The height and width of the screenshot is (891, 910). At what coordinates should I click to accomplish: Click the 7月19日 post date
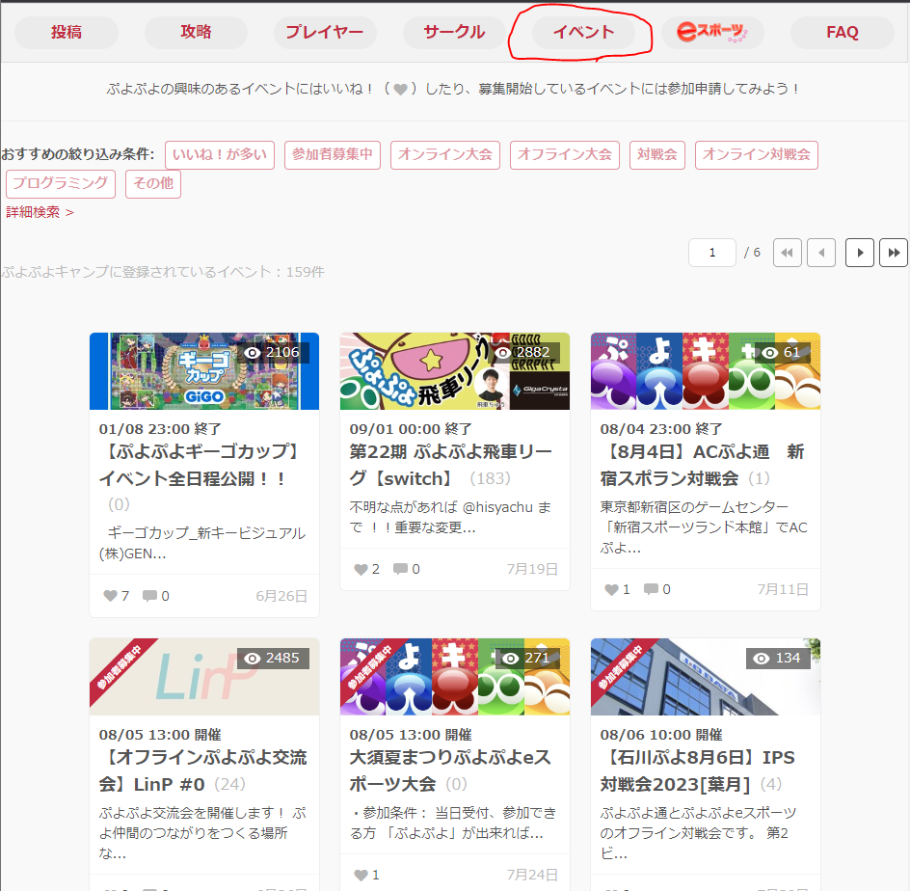coord(532,570)
